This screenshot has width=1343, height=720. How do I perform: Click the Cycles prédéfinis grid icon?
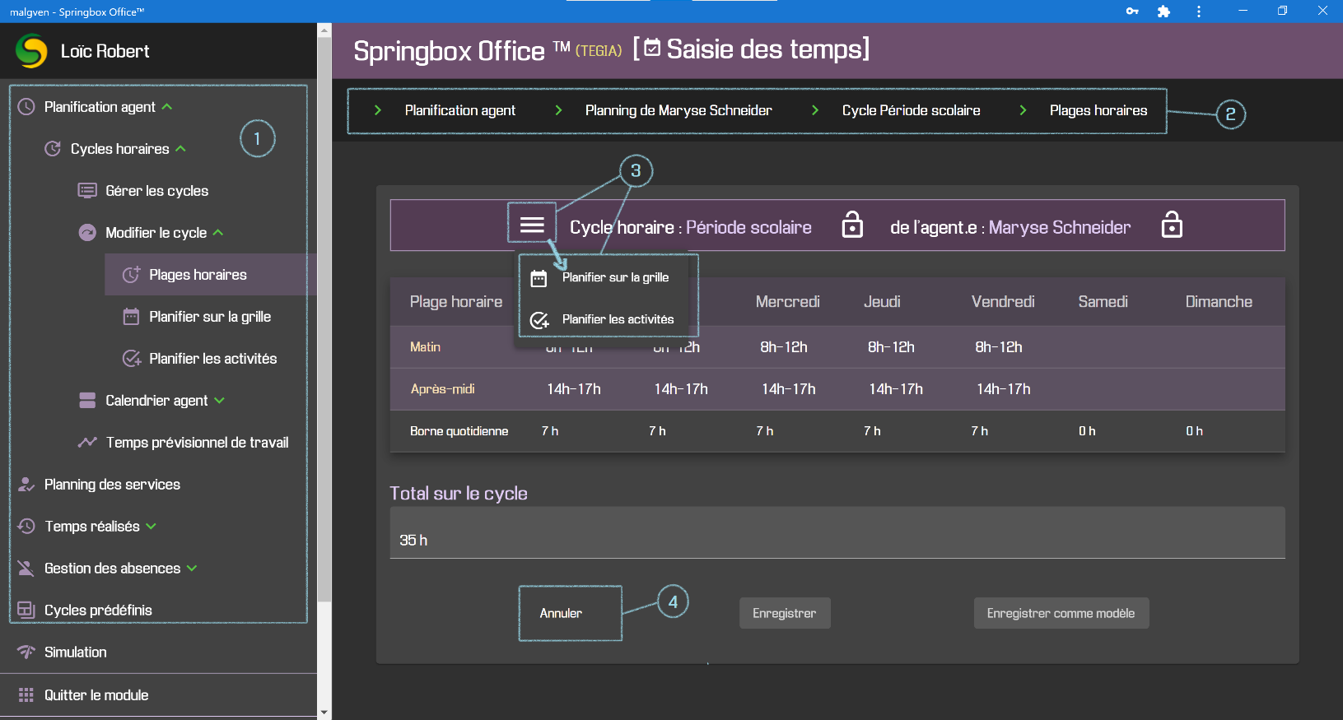coord(26,610)
